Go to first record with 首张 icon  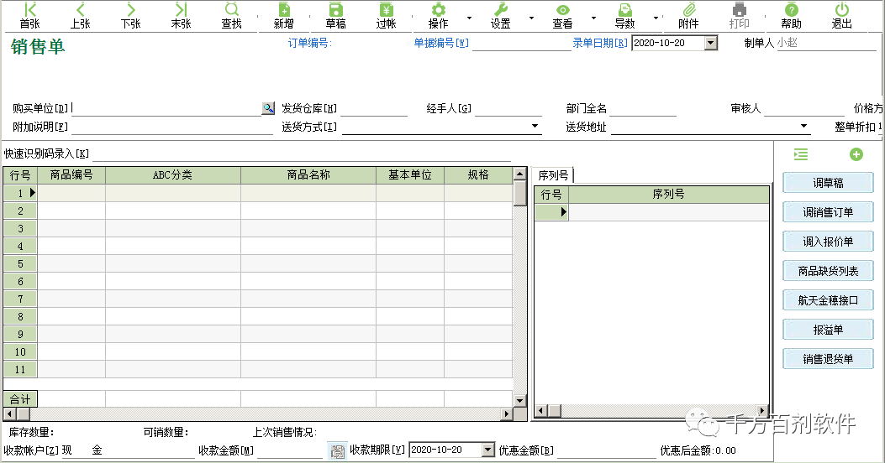pos(30,16)
